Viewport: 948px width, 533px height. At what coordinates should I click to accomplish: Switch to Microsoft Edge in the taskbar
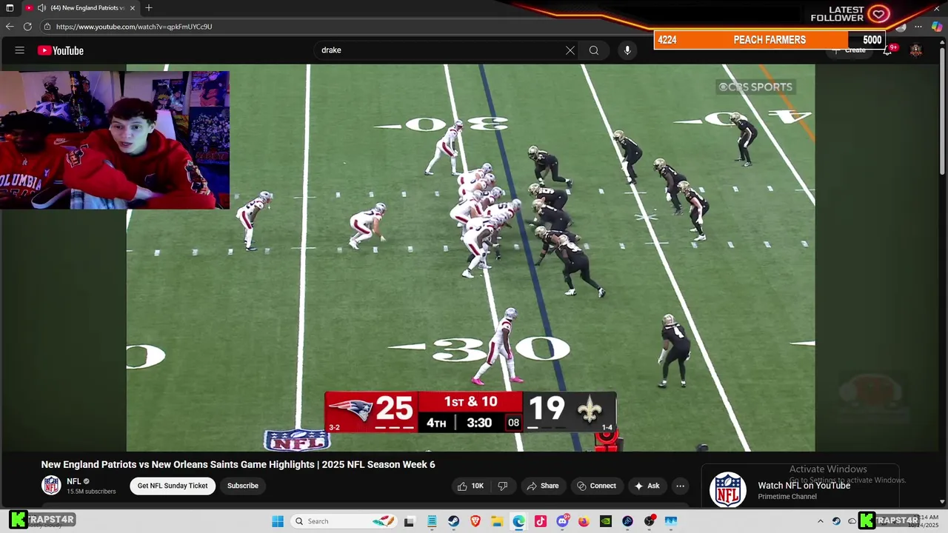point(518,521)
